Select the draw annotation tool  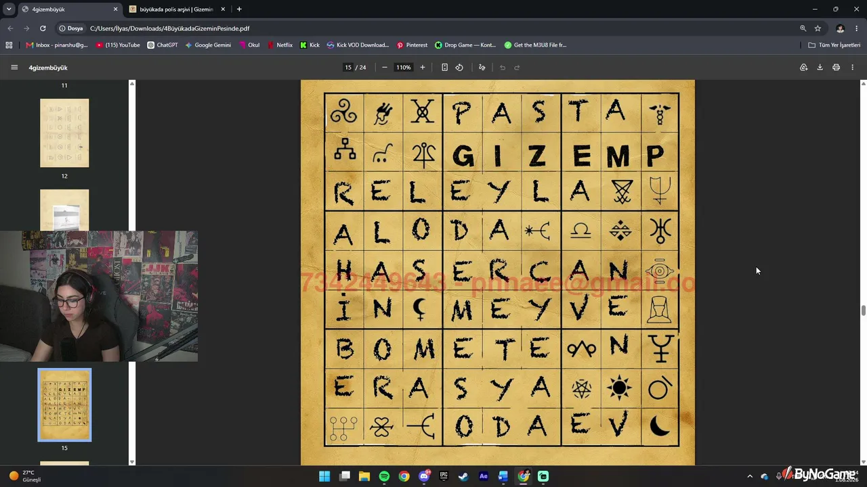pyautogui.click(x=482, y=68)
